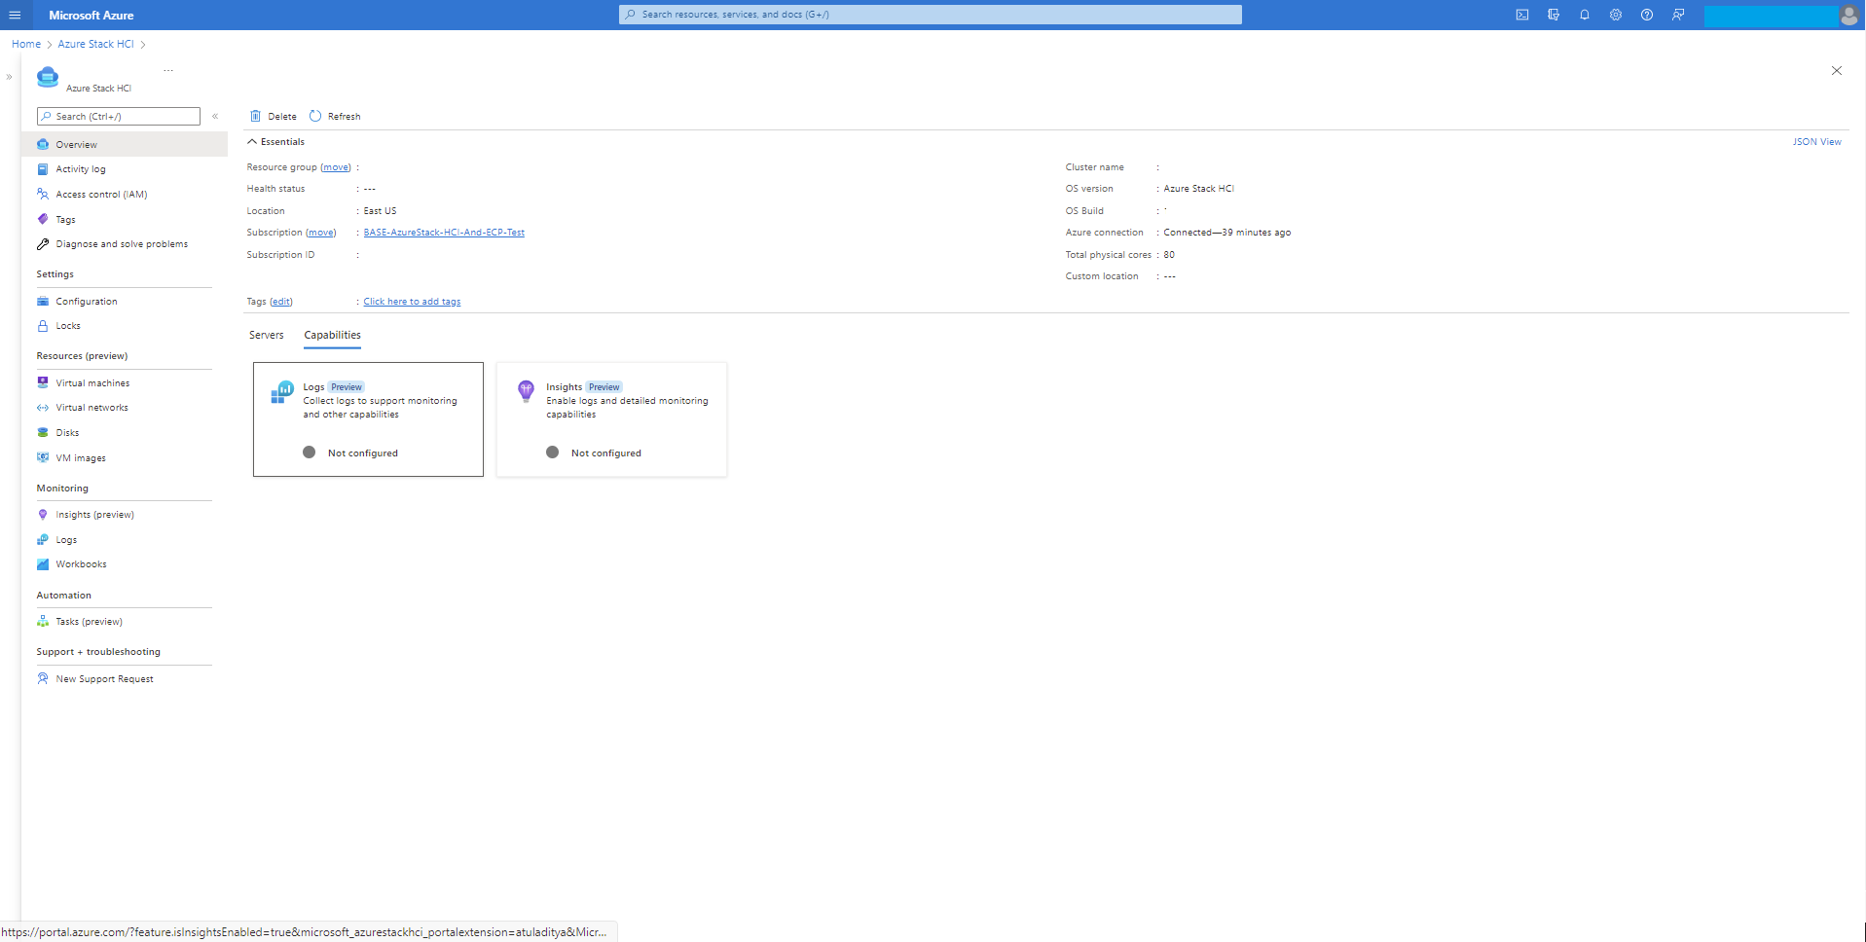
Task: Click the Configuration icon
Action: click(x=43, y=301)
